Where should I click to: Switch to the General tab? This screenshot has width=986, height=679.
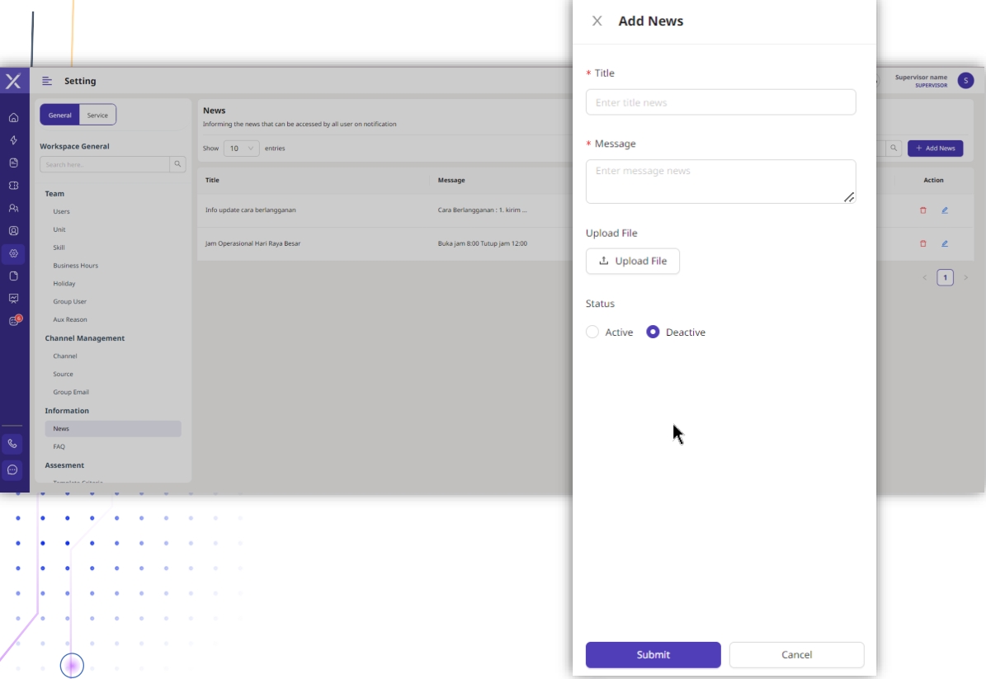point(60,116)
